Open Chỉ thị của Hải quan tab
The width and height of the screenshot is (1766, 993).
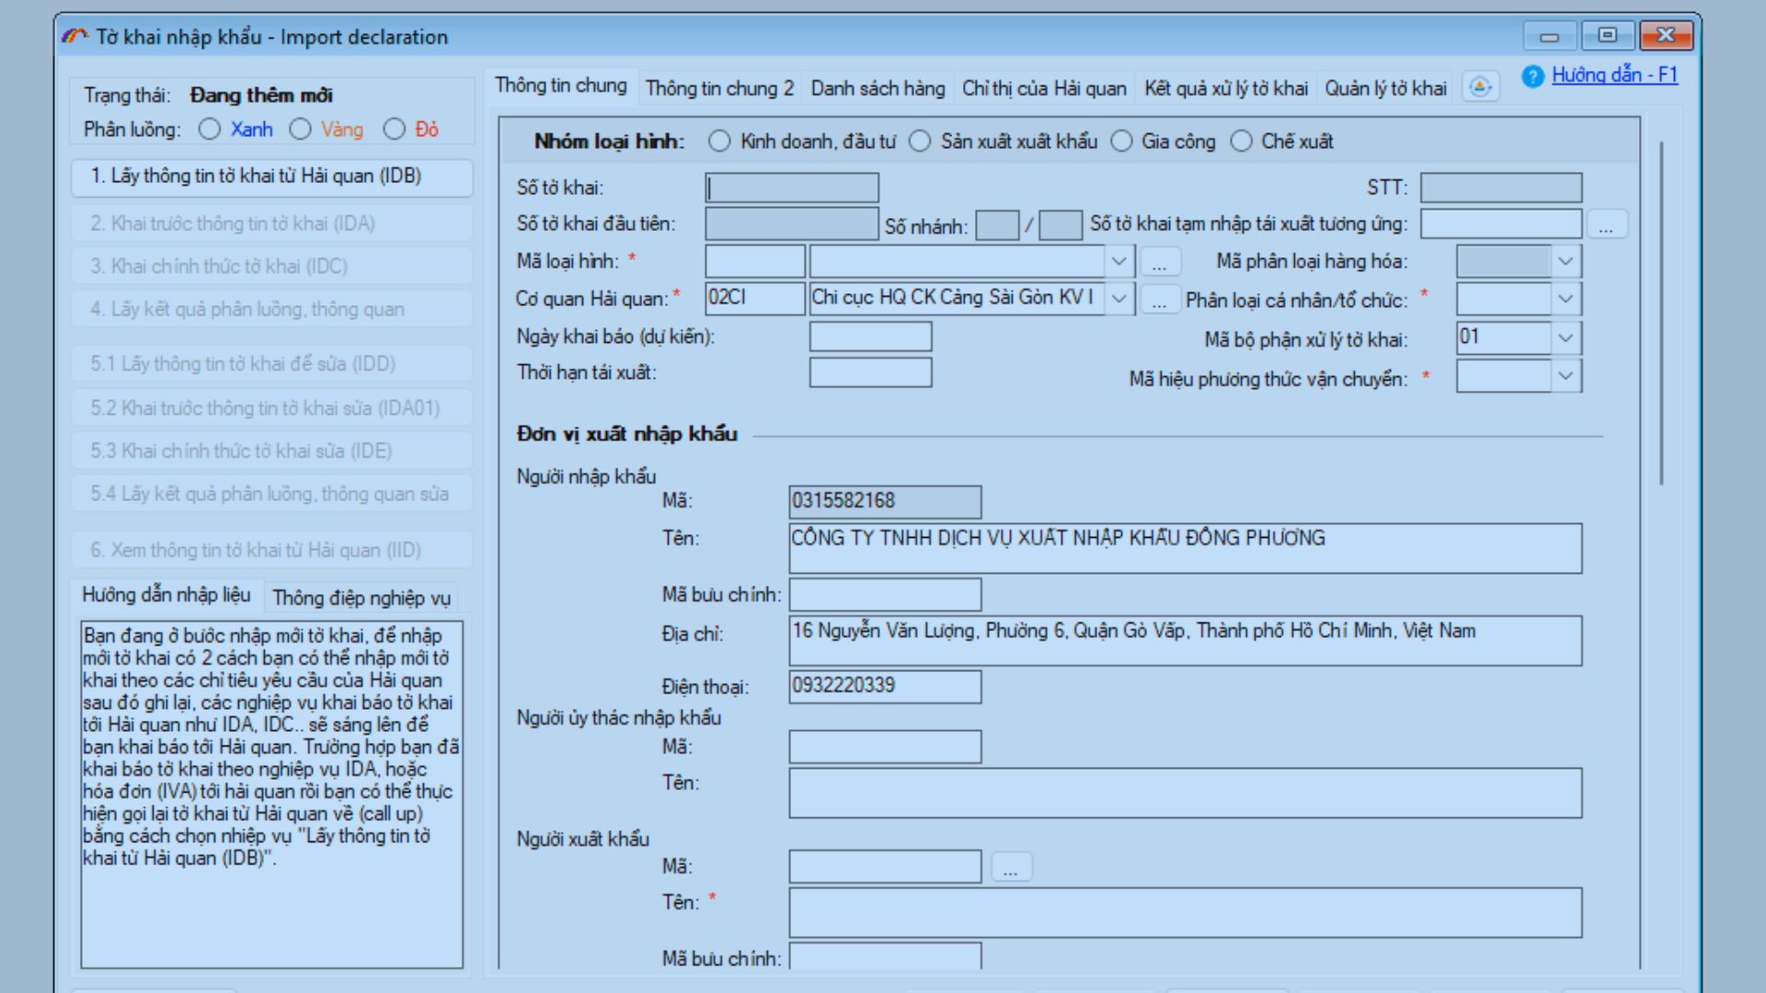tap(1044, 88)
